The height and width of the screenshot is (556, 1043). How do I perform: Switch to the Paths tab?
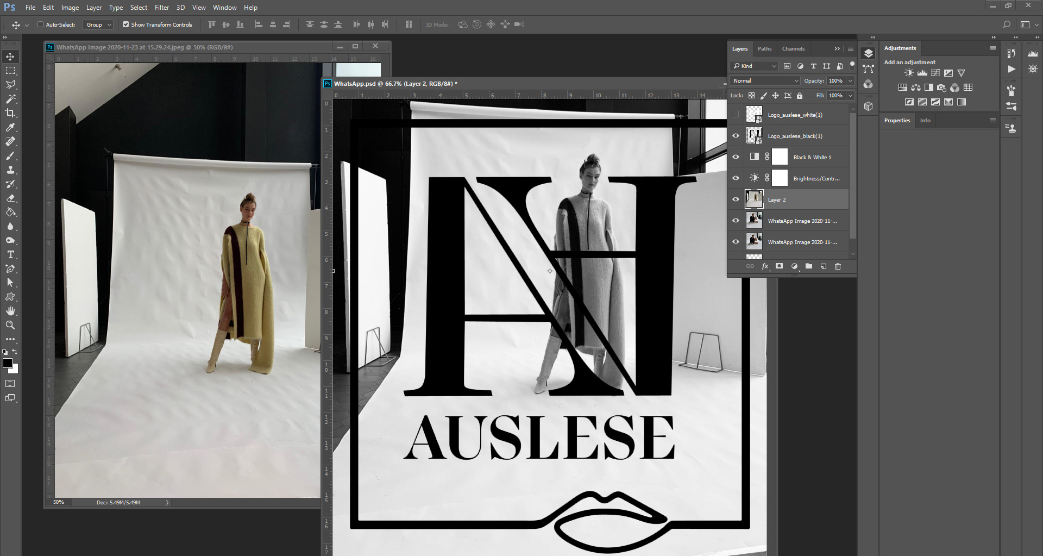click(764, 49)
